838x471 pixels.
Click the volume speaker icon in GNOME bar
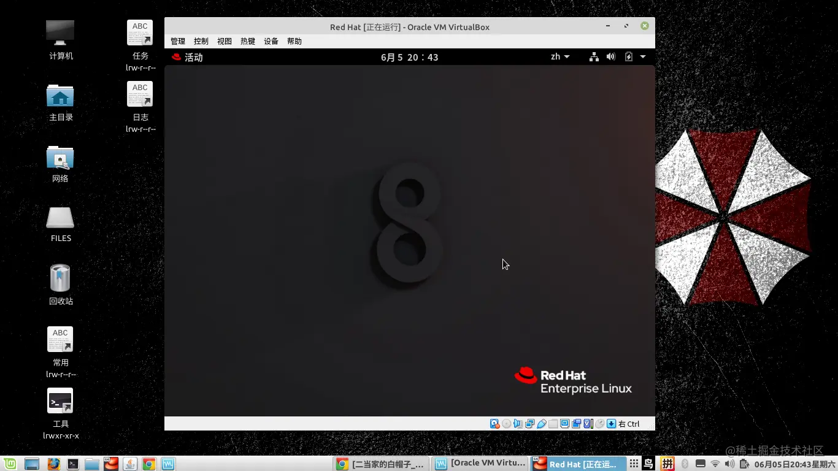[611, 57]
